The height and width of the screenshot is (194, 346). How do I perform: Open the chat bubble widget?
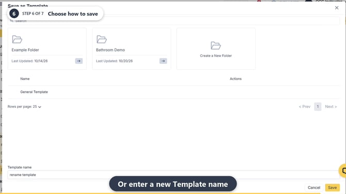point(343,171)
